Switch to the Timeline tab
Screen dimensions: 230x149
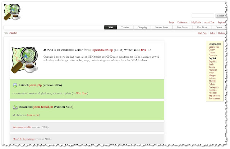pyautogui.click(x=125, y=27)
